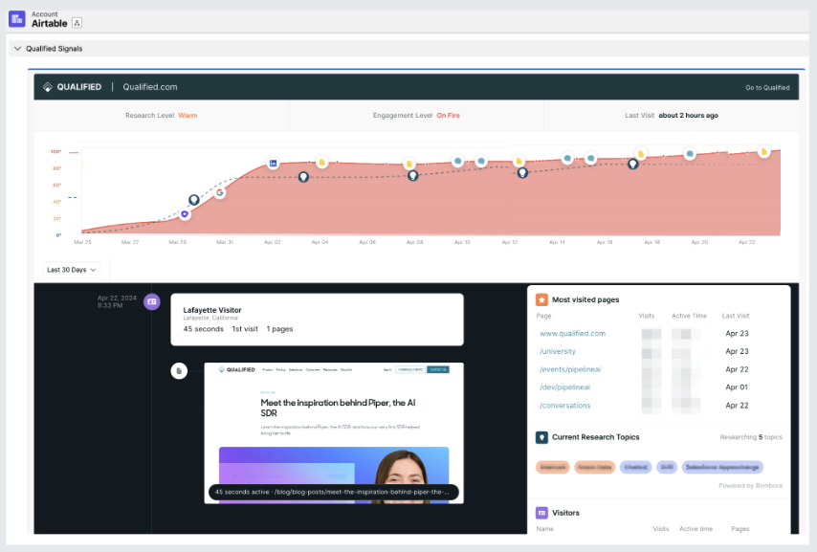
Task: Click the chat bubble marker near Apr 20
Action: tap(690, 154)
